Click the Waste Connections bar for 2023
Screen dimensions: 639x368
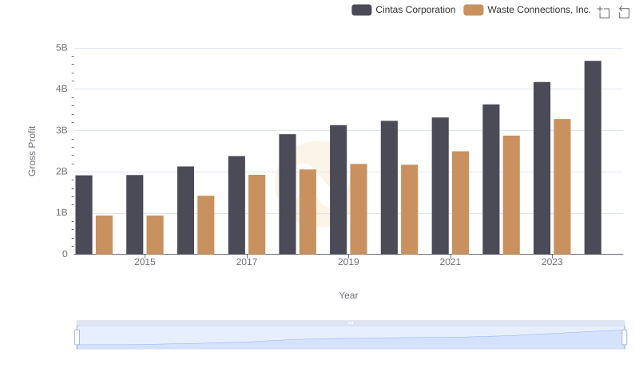[562, 186]
